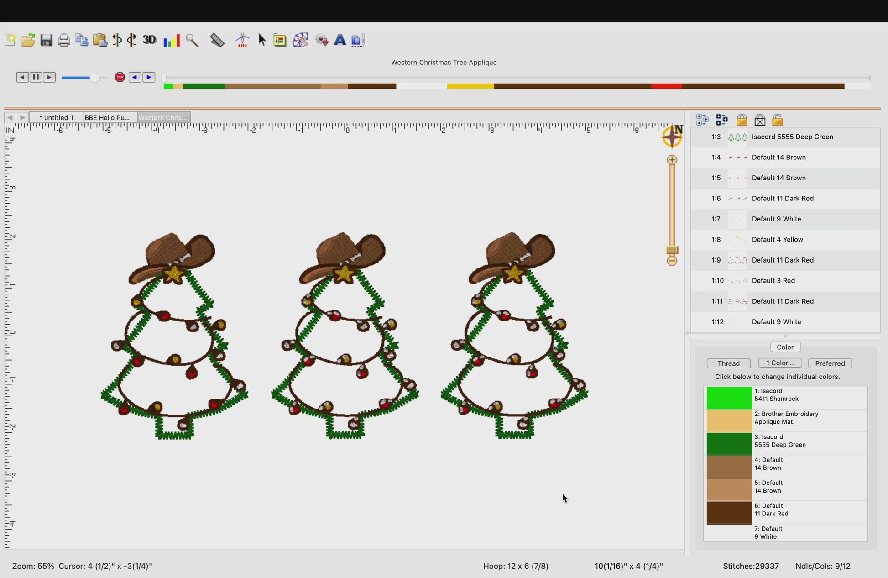Change the Isacord 5411 Shamrock color swatch
This screenshot has height=578, width=888.
728,398
